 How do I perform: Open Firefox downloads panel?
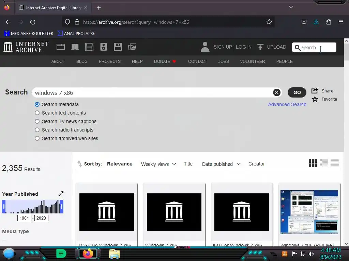316,22
